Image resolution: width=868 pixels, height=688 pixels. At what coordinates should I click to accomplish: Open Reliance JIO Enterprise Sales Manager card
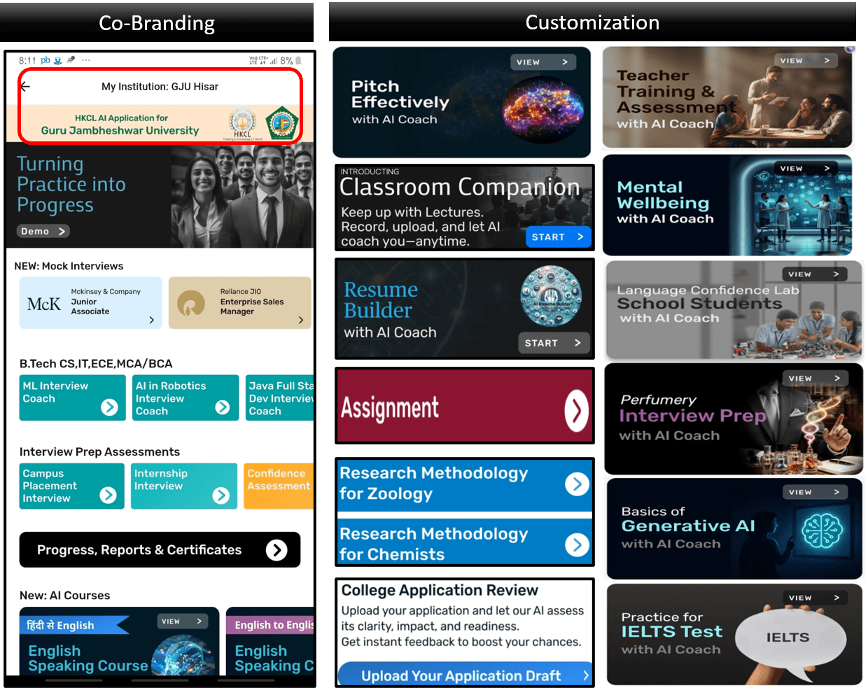point(240,302)
